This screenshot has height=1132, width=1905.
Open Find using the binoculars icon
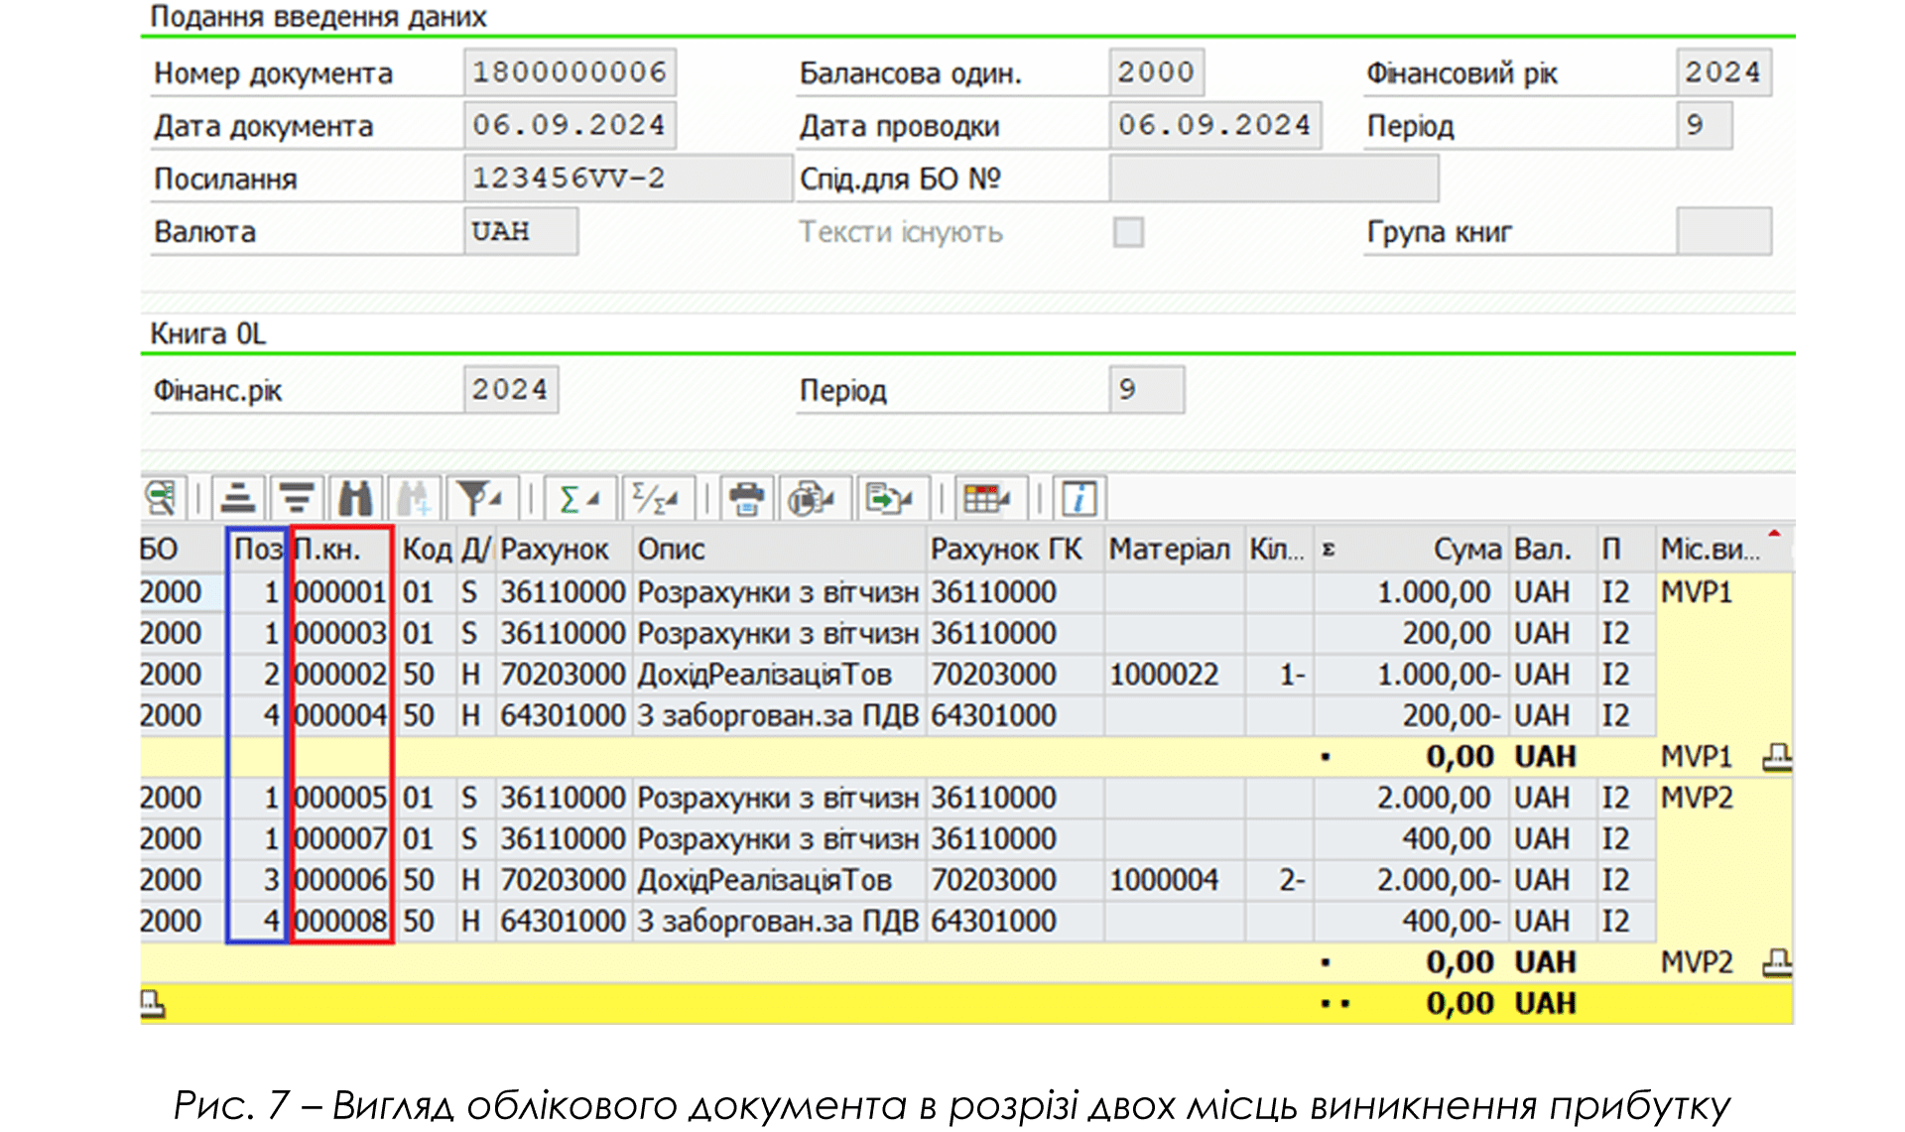tap(354, 498)
